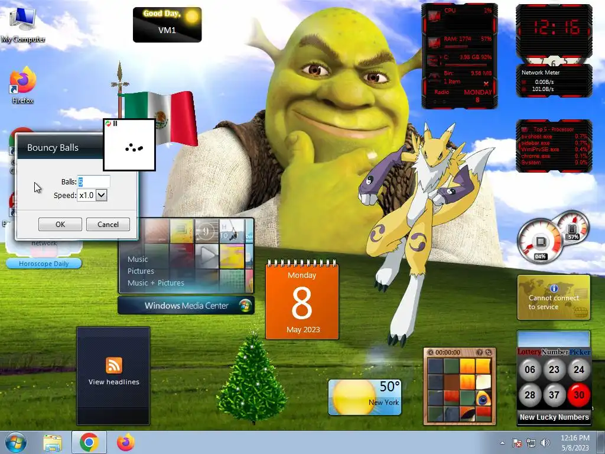Open the Speed dropdown in Bouncy Balls

(101, 195)
